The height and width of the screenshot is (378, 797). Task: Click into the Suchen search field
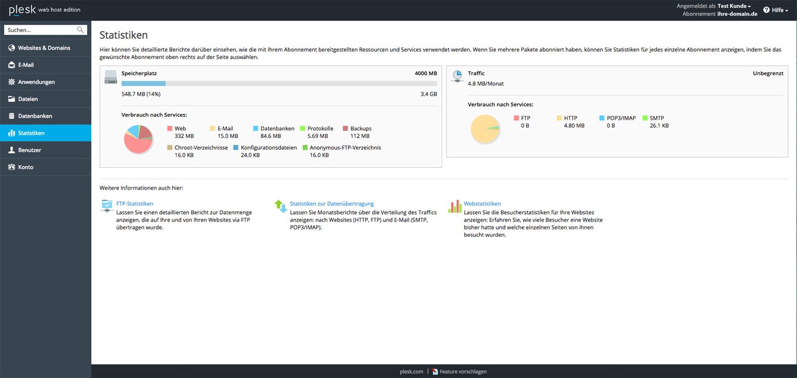tap(40, 30)
